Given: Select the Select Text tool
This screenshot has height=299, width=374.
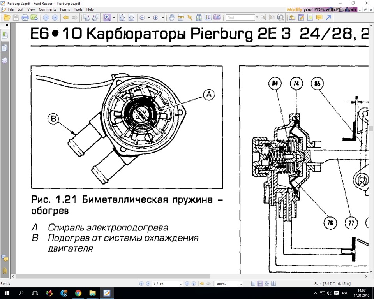Looking at the screenshot, I should click(x=208, y=18).
